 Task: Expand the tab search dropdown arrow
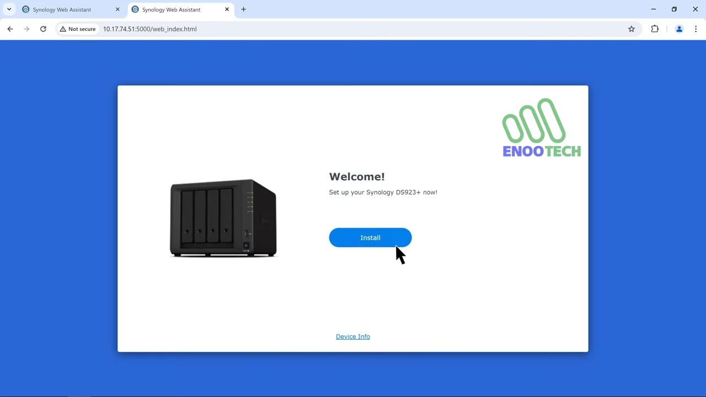[9, 9]
